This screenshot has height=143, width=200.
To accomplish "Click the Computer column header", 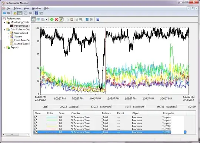I will pyautogui.click(x=169, y=113).
